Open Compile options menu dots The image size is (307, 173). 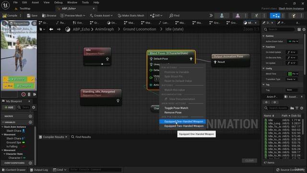coord(21,15)
